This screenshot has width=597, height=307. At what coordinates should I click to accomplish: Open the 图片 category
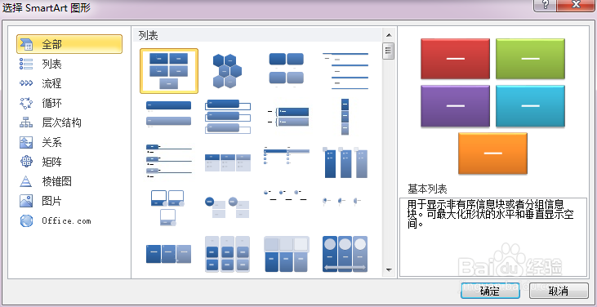pyautogui.click(x=51, y=201)
